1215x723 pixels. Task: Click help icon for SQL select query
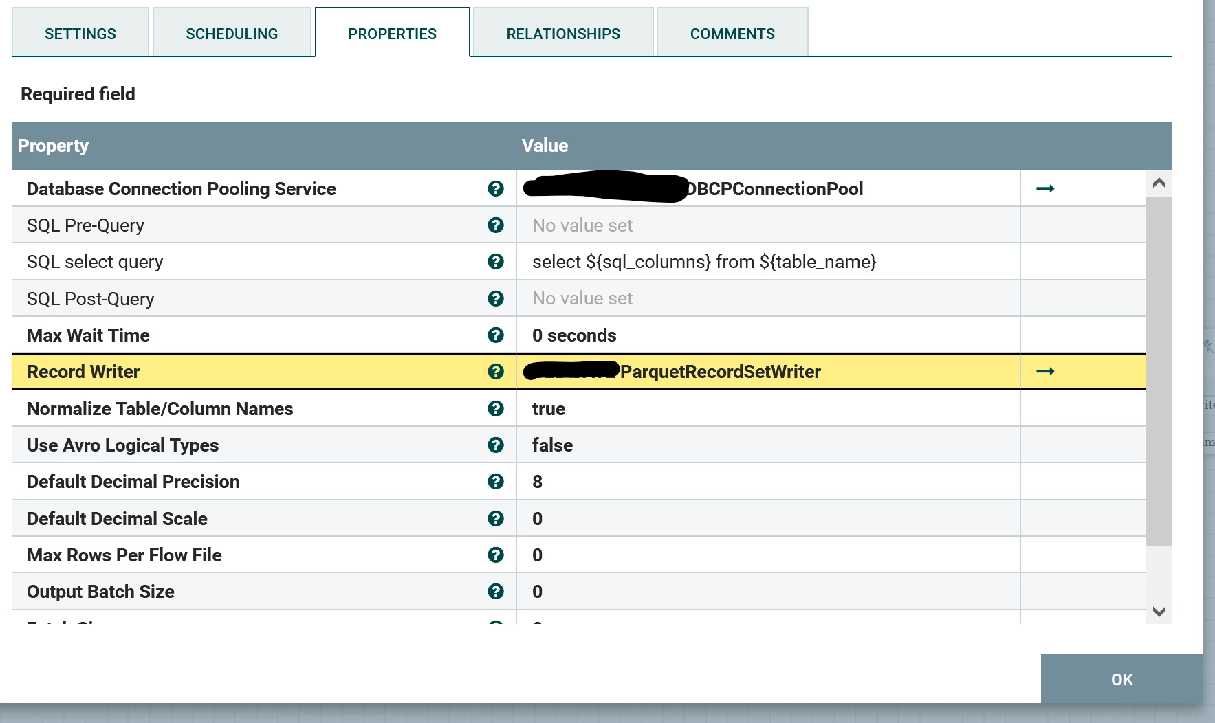pyautogui.click(x=495, y=262)
